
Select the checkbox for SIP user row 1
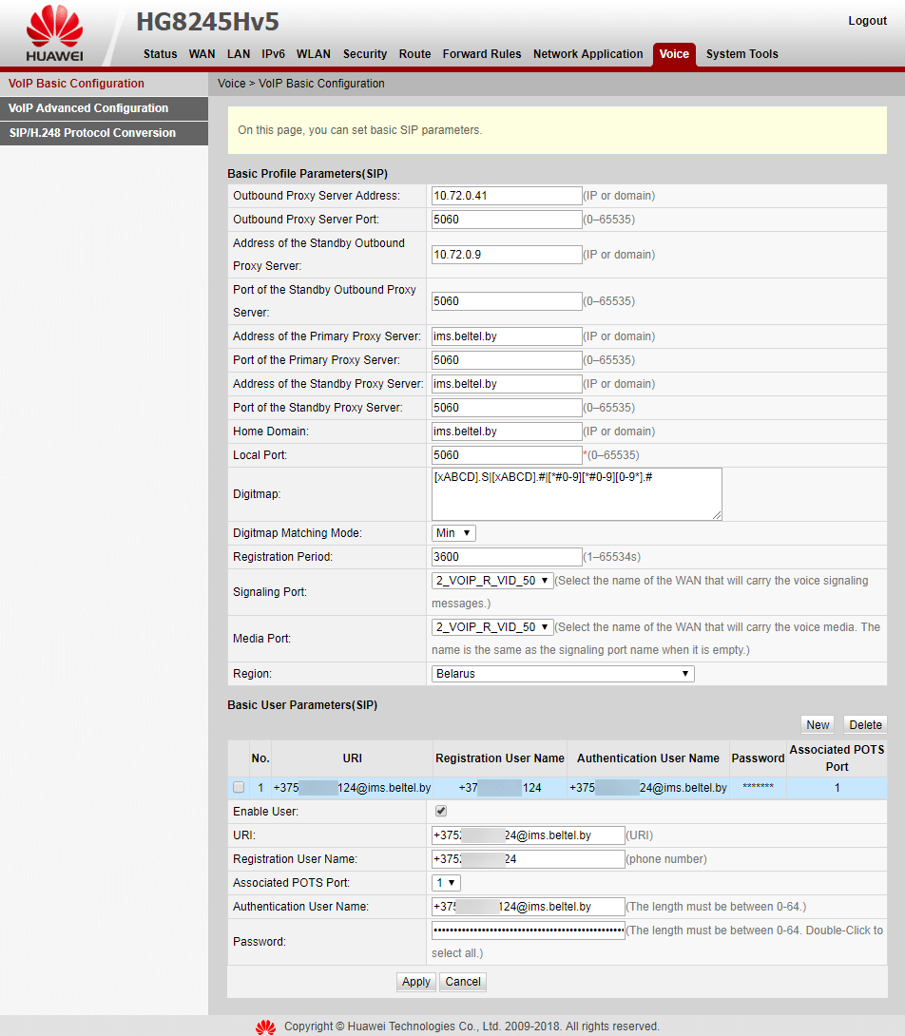[239, 788]
